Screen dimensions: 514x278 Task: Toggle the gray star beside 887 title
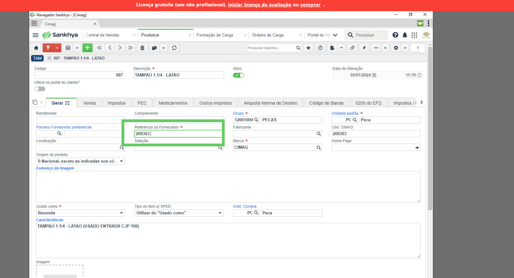pyautogui.click(x=50, y=58)
